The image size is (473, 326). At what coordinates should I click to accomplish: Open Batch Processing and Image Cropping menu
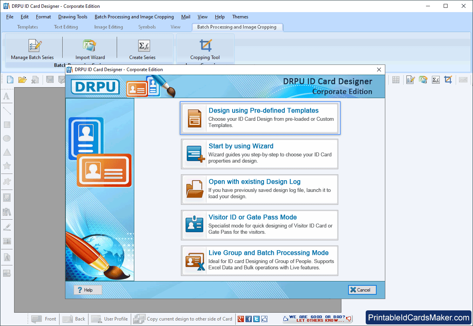click(x=134, y=17)
